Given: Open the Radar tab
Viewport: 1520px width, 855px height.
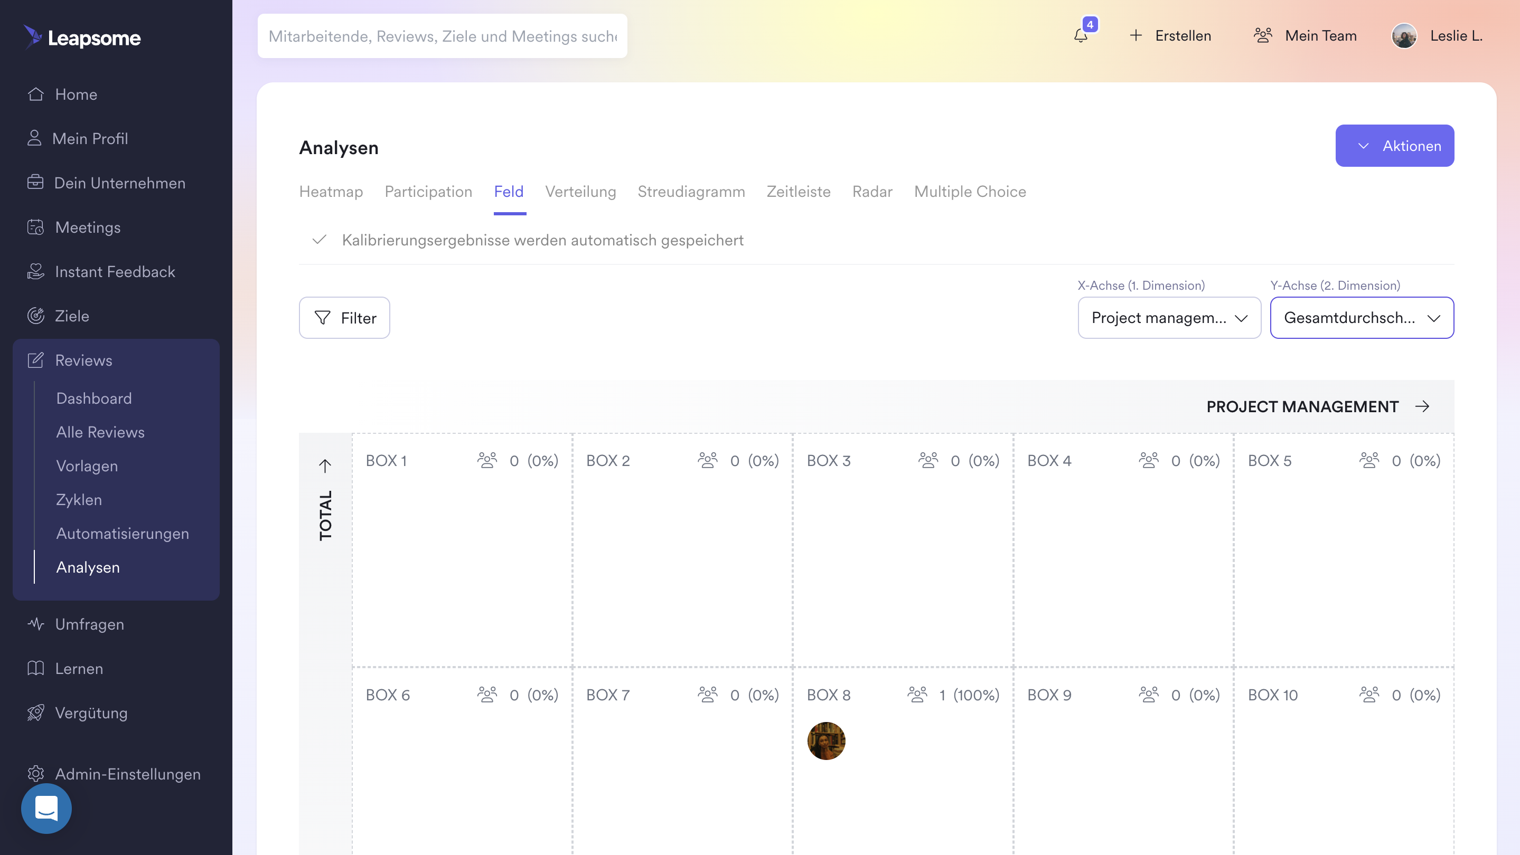Looking at the screenshot, I should point(872,192).
